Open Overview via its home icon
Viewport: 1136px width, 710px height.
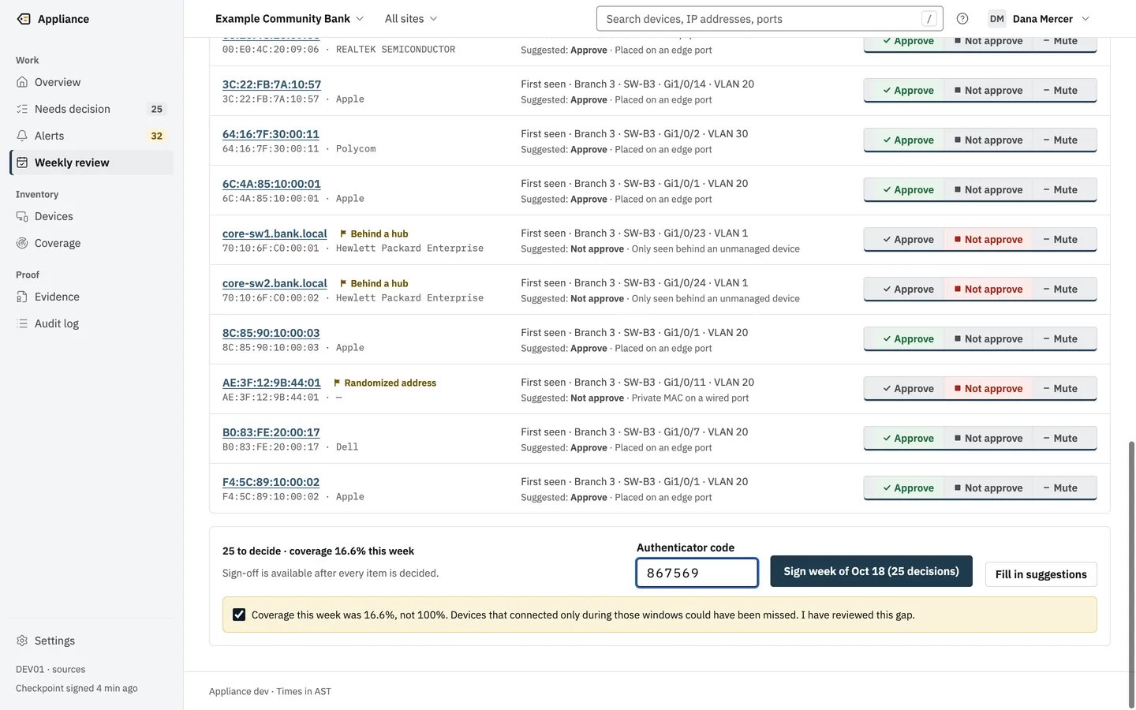coord(22,82)
